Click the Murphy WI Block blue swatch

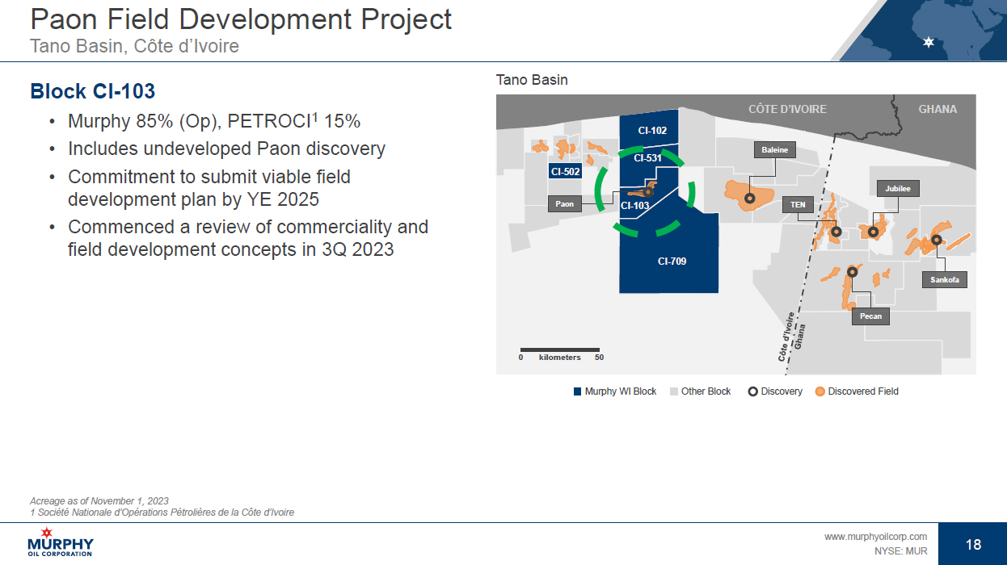(577, 391)
